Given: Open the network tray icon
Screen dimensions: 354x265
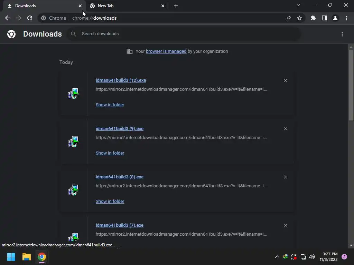Looking at the screenshot, I should pos(303,257).
